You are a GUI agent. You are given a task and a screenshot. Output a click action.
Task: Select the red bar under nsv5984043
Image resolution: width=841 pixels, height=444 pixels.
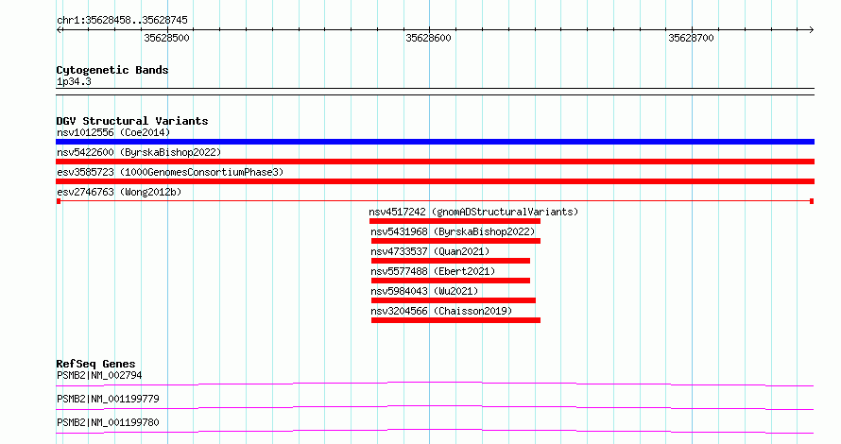(454, 300)
